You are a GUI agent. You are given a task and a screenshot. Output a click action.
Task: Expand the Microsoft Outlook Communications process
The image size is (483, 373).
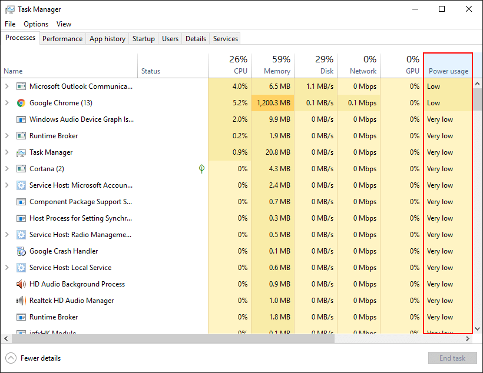pos(7,86)
